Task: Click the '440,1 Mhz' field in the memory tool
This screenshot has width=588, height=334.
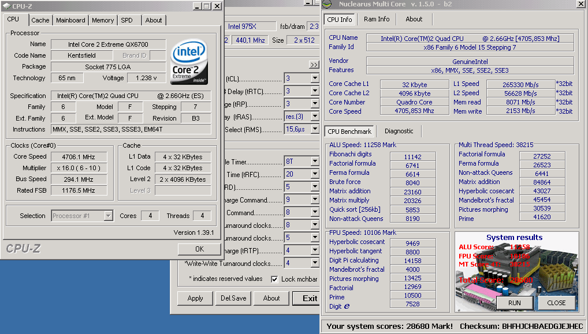Action: click(250, 40)
